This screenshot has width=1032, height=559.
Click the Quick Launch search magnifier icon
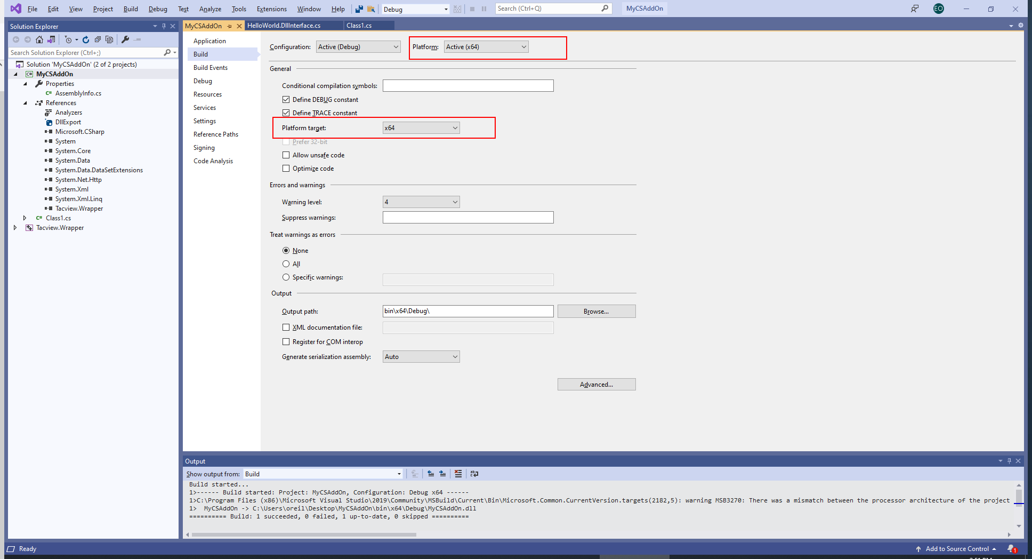click(604, 9)
